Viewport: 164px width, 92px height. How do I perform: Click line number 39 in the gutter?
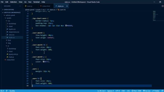point(27,86)
